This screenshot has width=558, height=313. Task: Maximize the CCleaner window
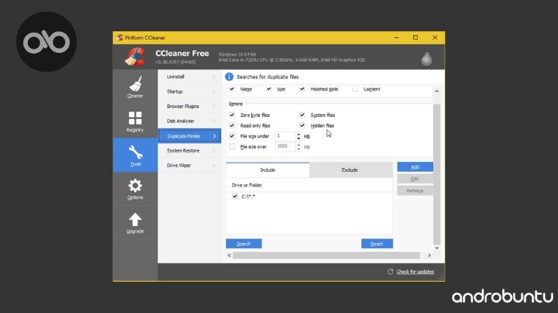[415, 38]
